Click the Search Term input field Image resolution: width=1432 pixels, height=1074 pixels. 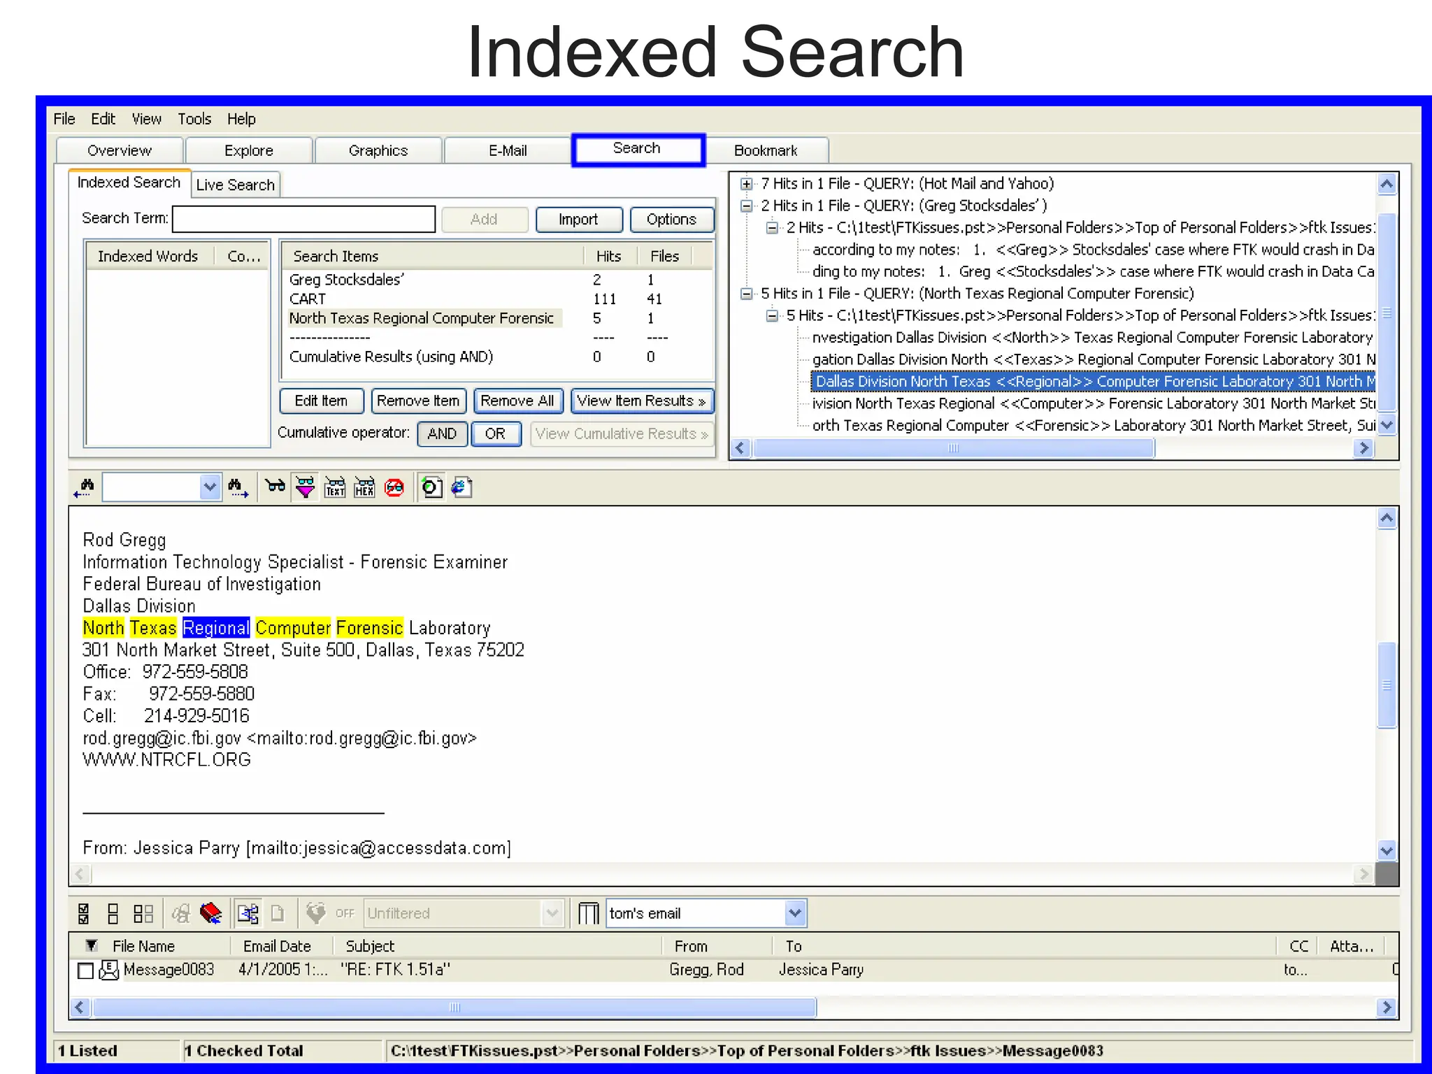(304, 219)
